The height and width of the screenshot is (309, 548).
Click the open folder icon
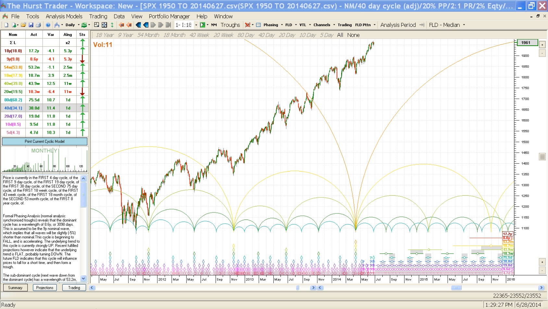point(23,25)
